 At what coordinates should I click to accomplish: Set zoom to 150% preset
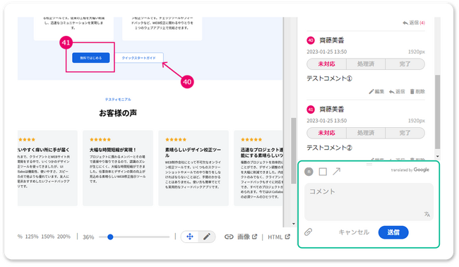[47, 237]
